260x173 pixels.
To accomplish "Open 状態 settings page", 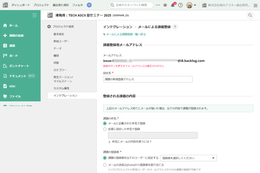I will (x=56, y=63).
